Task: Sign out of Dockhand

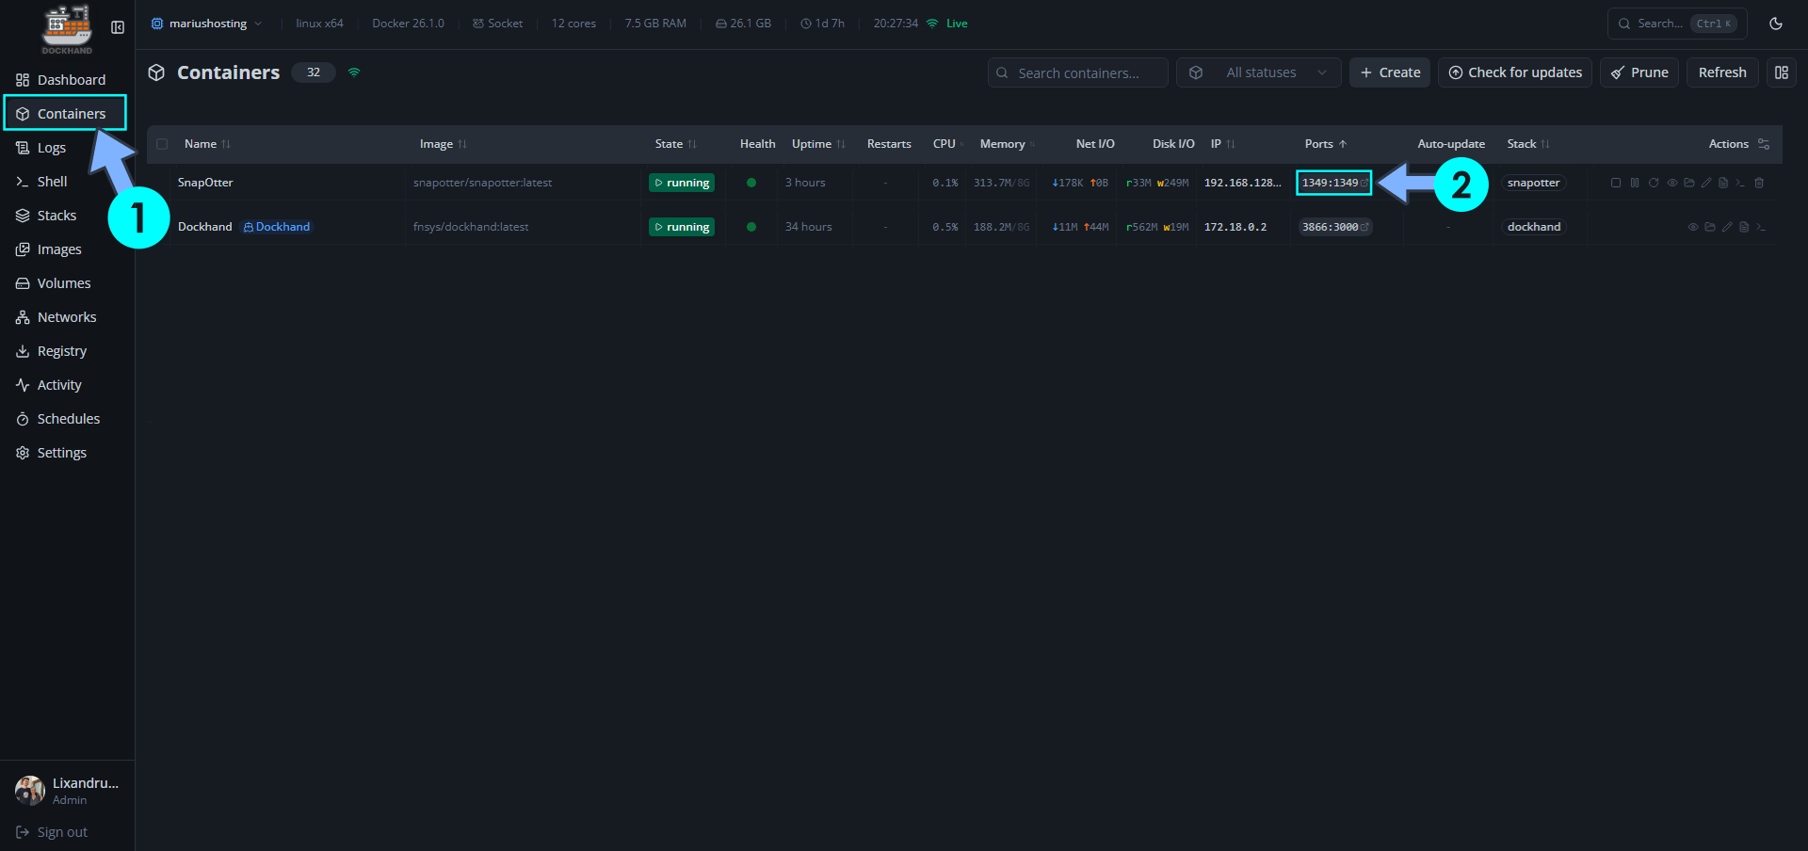Action: click(52, 832)
